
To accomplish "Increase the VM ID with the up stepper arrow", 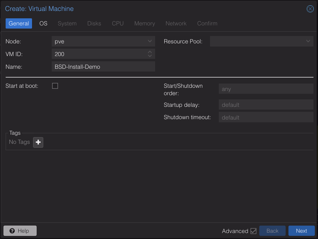I will pyautogui.click(x=150, y=52).
